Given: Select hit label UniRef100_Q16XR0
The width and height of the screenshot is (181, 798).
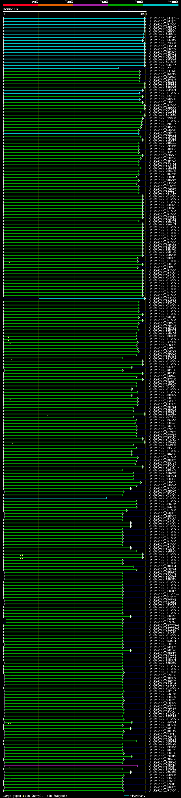Looking at the screenshot, I should [x=162, y=470].
